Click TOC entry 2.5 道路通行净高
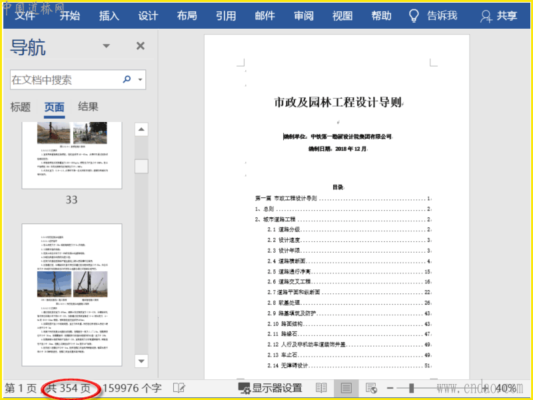The image size is (533, 400). [349, 271]
